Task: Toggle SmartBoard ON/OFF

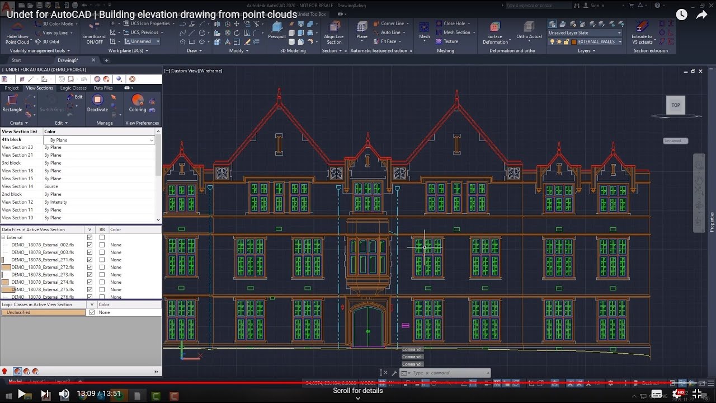Action: click(x=94, y=34)
